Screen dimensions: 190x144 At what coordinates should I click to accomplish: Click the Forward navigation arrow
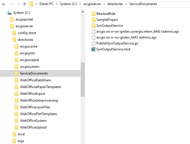12,4
